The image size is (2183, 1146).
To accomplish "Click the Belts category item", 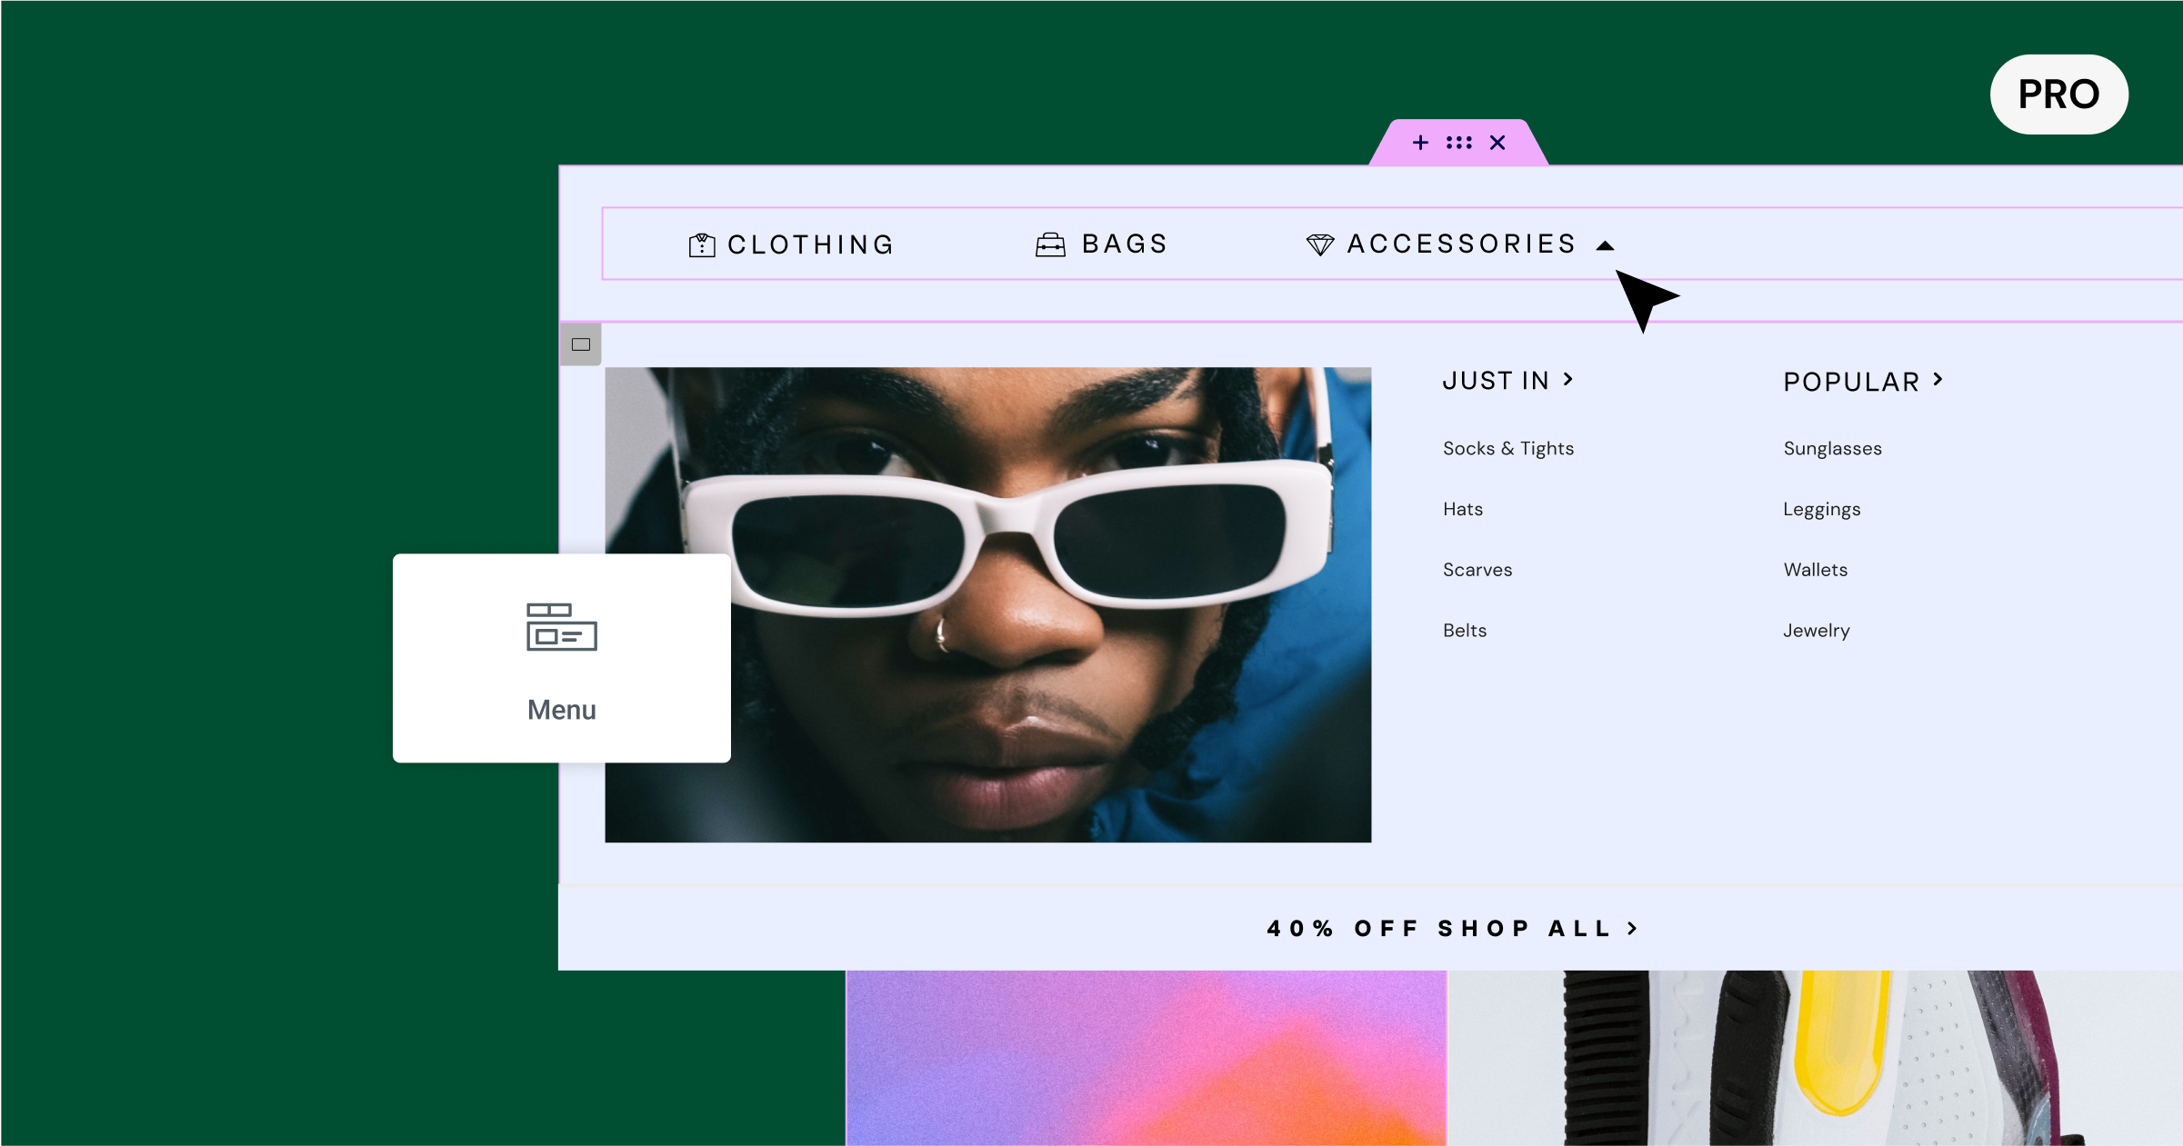I will 1464,631.
